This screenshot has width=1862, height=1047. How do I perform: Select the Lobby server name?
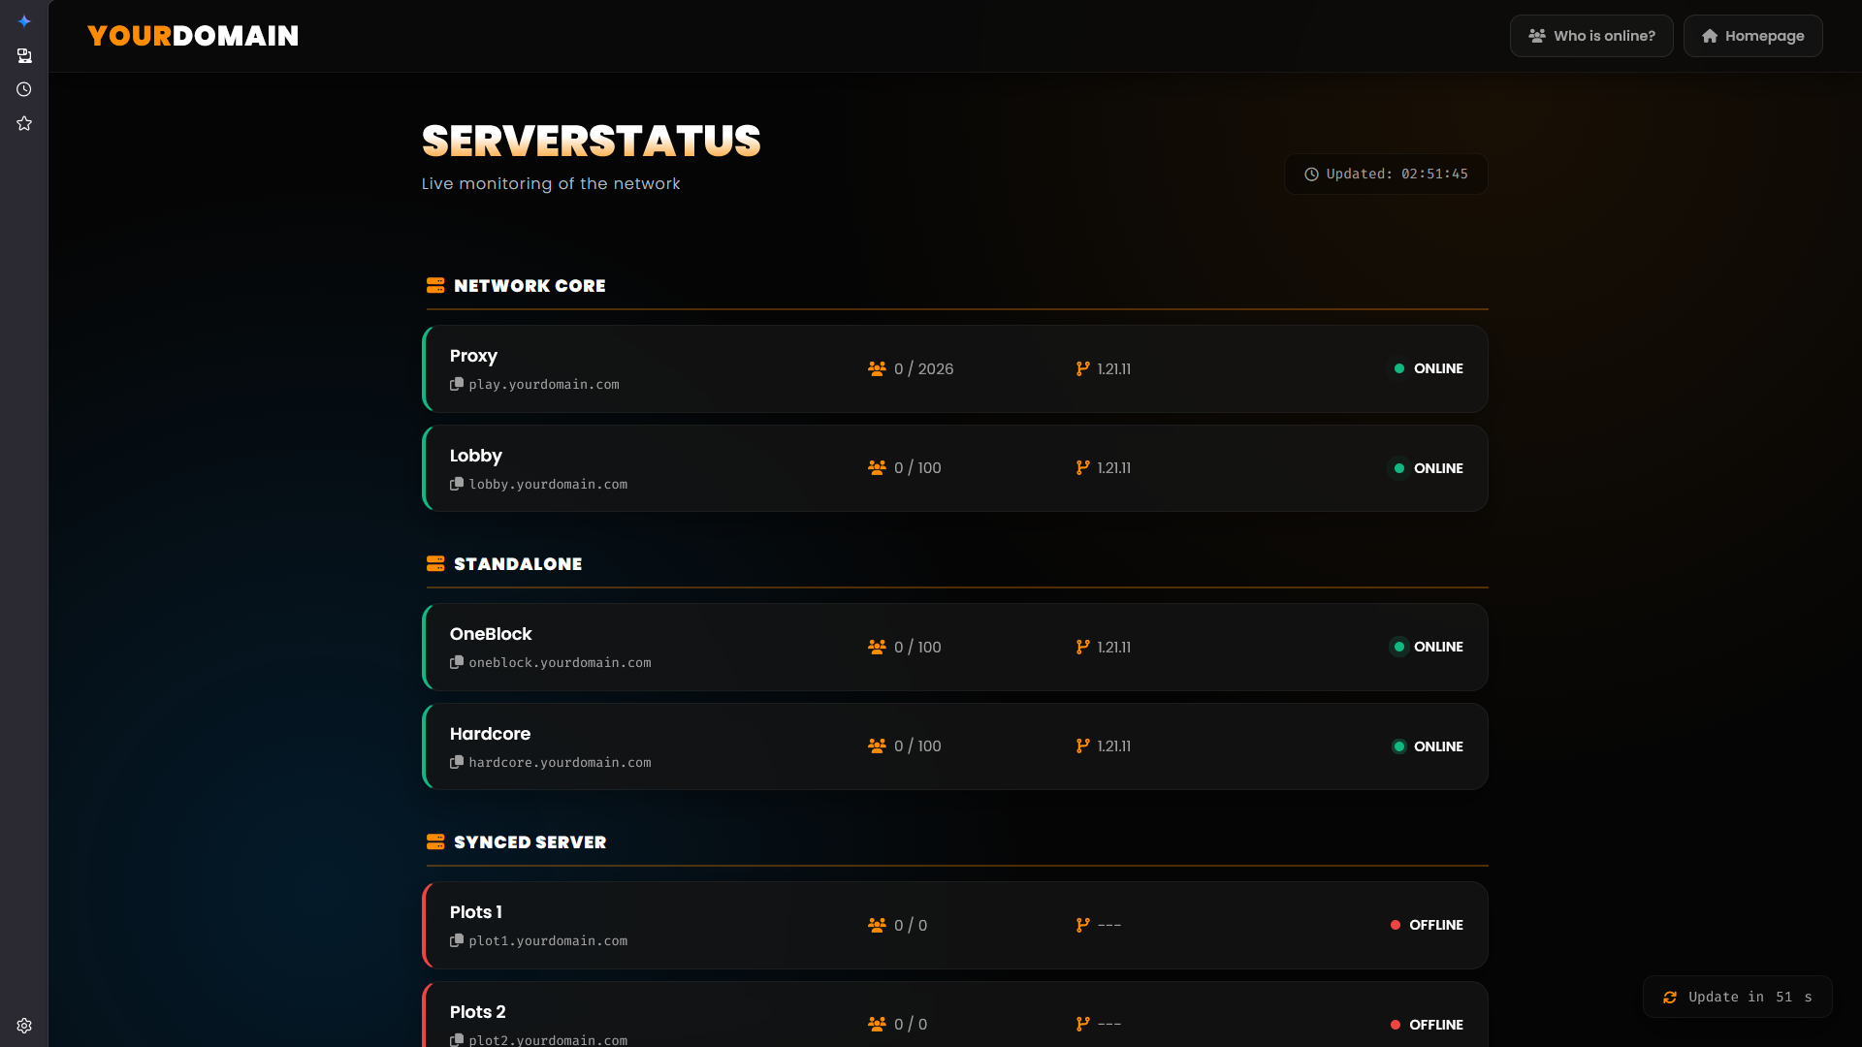click(x=475, y=456)
